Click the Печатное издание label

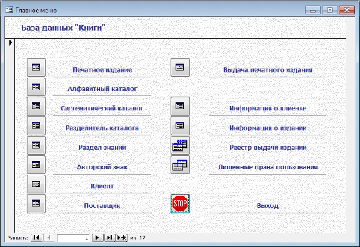pyautogui.click(x=102, y=70)
